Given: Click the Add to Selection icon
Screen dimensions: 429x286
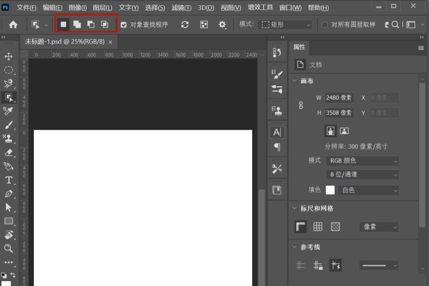Looking at the screenshot, I should tap(77, 24).
